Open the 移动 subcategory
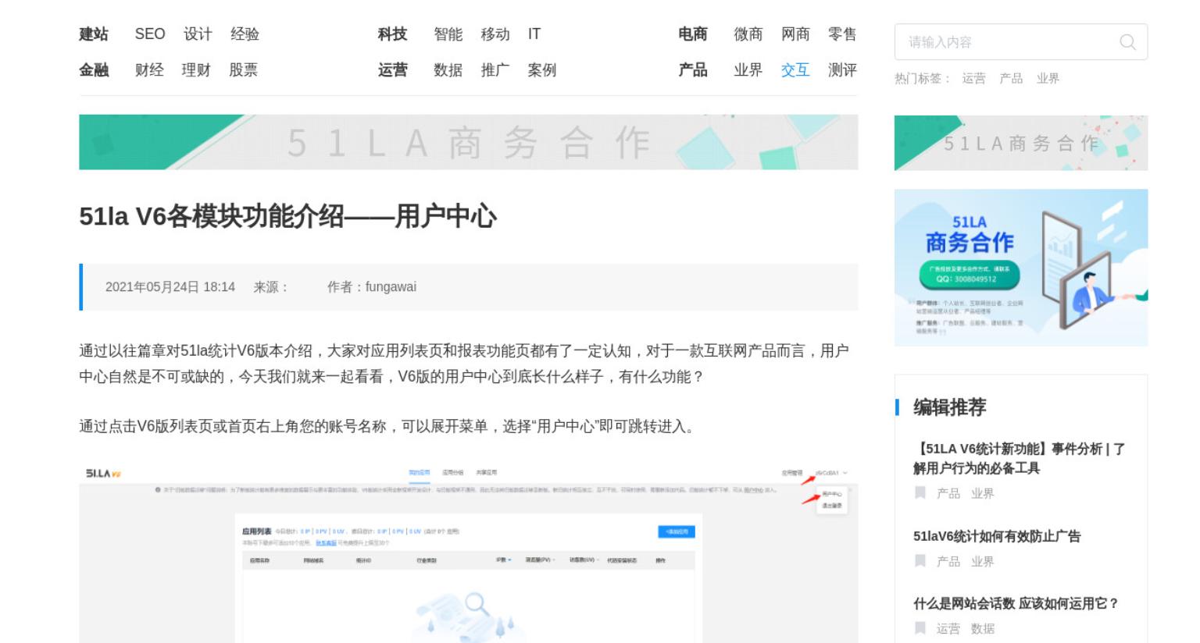 [x=495, y=34]
